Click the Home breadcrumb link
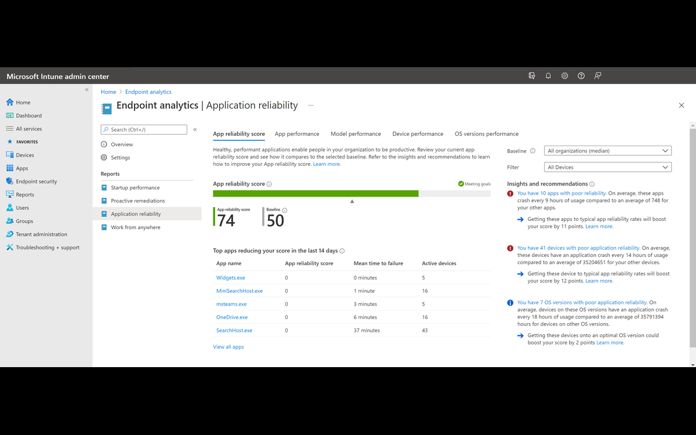Screen dimensions: 696x435 click(108, 92)
